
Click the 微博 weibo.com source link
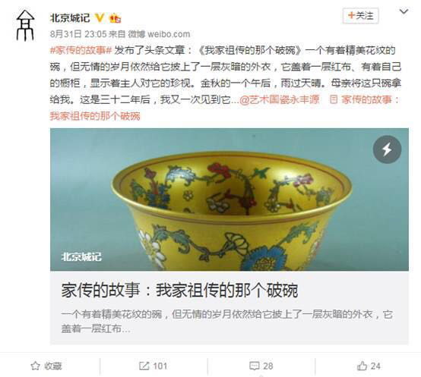tap(159, 34)
